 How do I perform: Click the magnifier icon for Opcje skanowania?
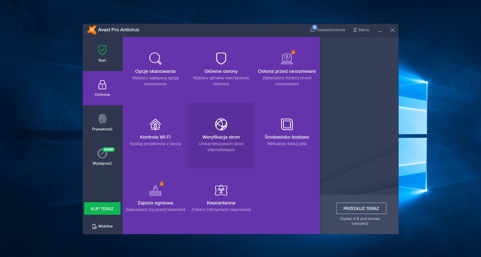pos(155,58)
